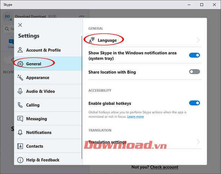This screenshot has height=174, width=221.
Task: Open Contacts settings
Action: [x=48, y=146]
